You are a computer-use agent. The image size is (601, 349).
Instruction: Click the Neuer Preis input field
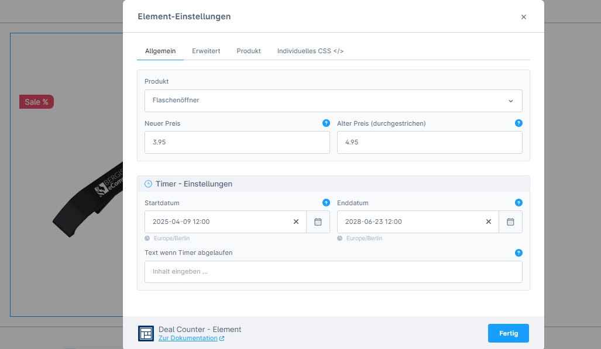237,143
